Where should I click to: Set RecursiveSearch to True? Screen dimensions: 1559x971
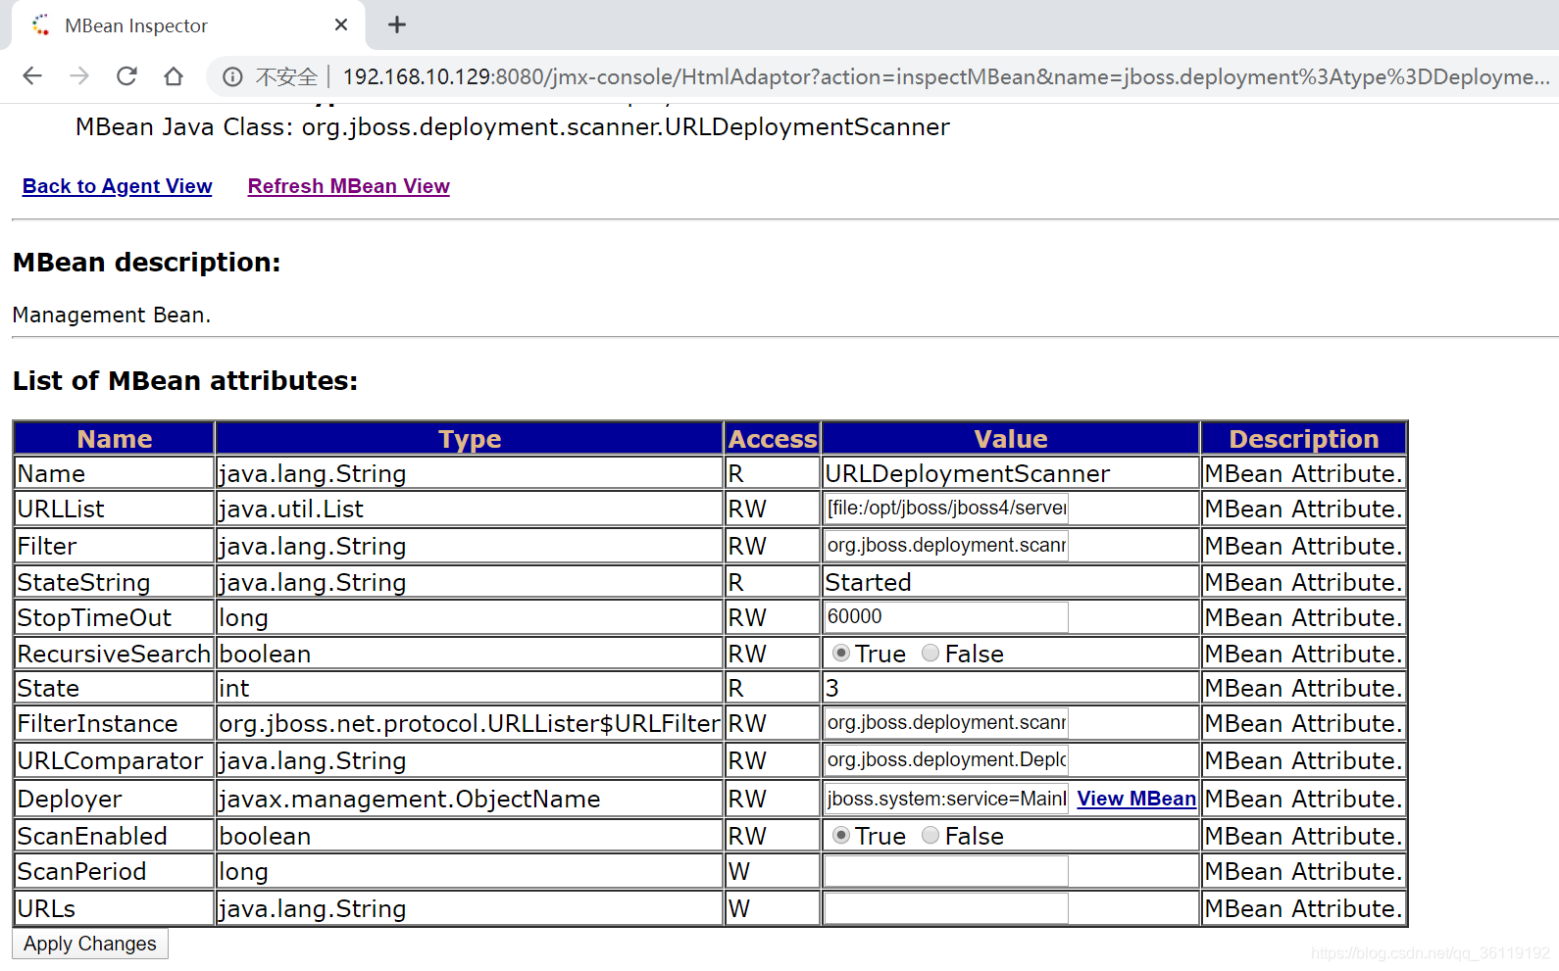(841, 653)
